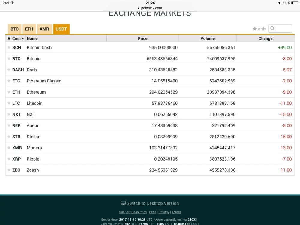Star the BTC Bitcoin row
The height and width of the screenshot is (225, 300).
click(9, 58)
